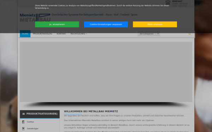Go to the HOME menu item
The height and width of the screenshot is (132, 212).
pyautogui.click(x=25, y=34)
